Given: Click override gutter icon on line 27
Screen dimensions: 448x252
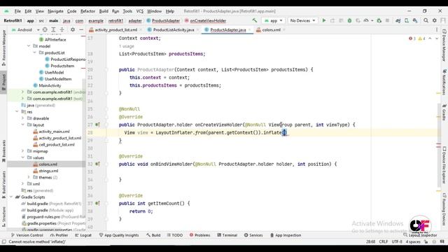Looking at the screenshot, I should click(x=97, y=125).
